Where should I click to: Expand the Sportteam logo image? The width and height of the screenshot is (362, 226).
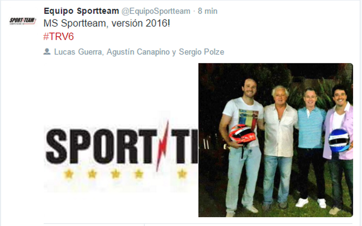[121, 140]
